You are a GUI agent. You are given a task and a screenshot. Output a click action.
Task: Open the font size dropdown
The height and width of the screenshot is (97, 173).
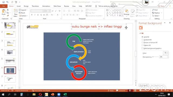pos(50,11)
